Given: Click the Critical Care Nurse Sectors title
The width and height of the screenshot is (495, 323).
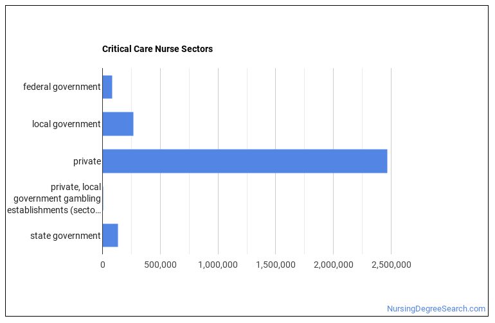Looking at the screenshot, I should [157, 49].
